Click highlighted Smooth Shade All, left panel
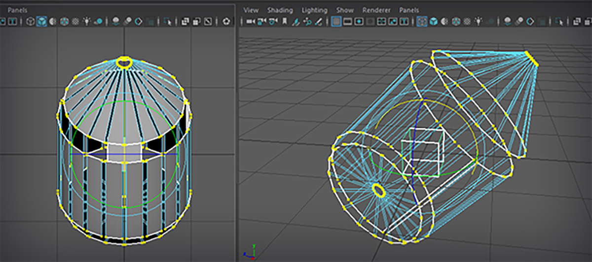592x262 pixels. pyautogui.click(x=41, y=21)
